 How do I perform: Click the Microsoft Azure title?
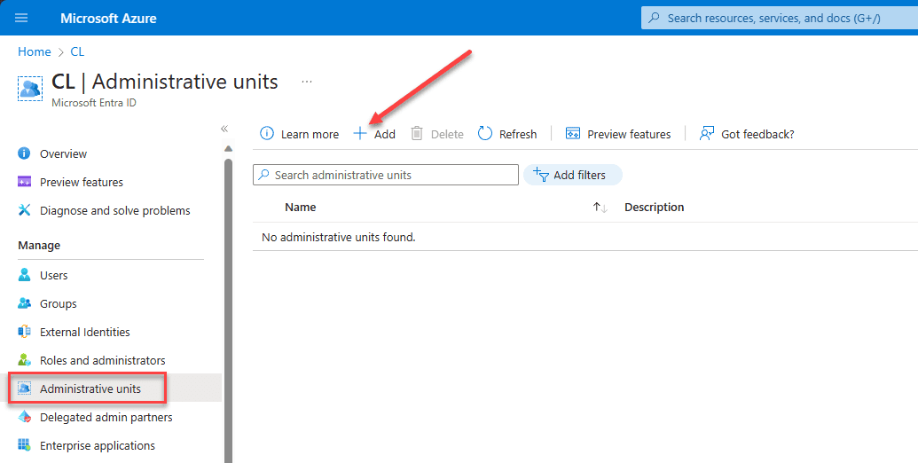(108, 18)
